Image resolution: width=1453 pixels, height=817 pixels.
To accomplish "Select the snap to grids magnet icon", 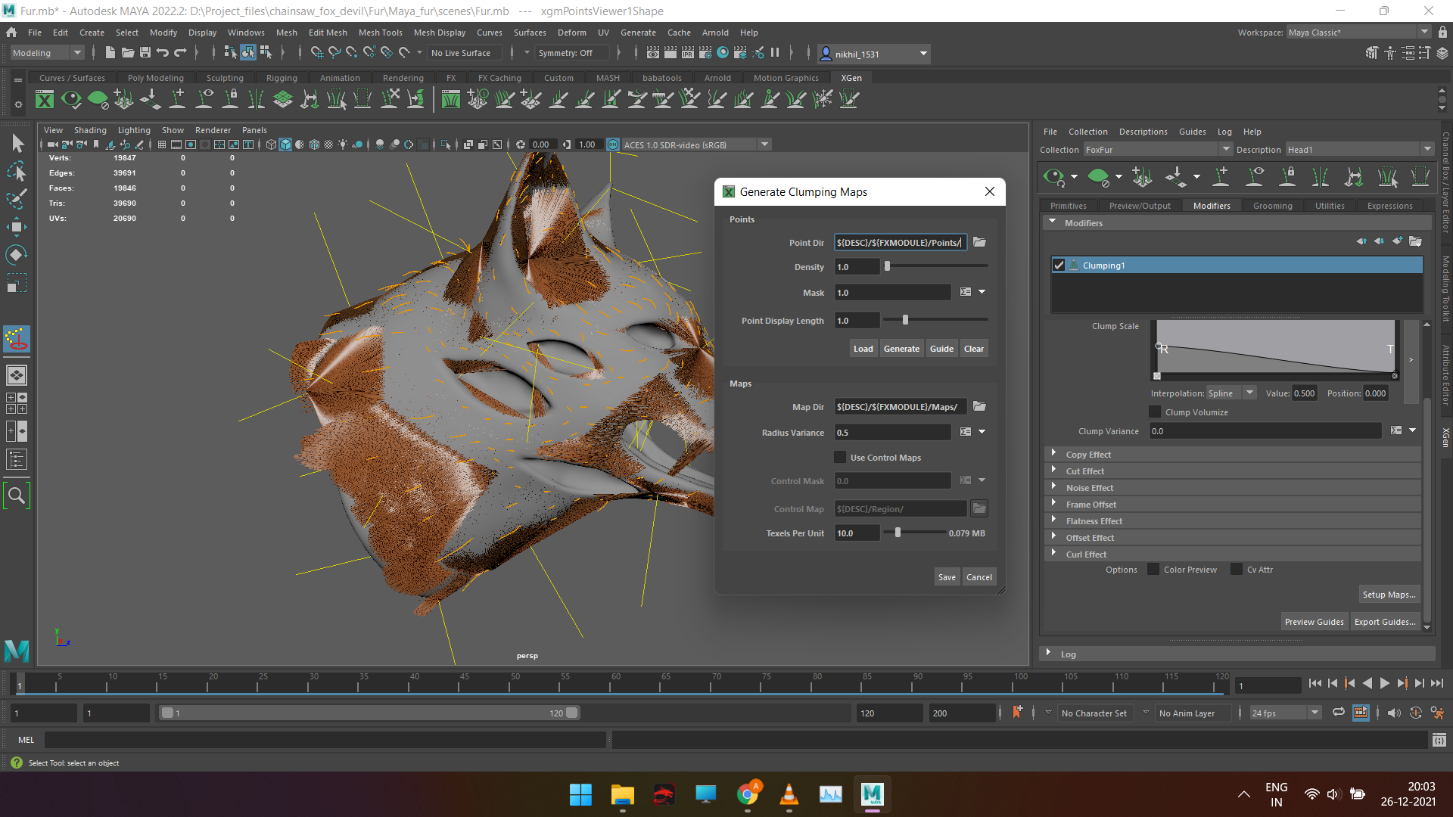I will pos(317,52).
